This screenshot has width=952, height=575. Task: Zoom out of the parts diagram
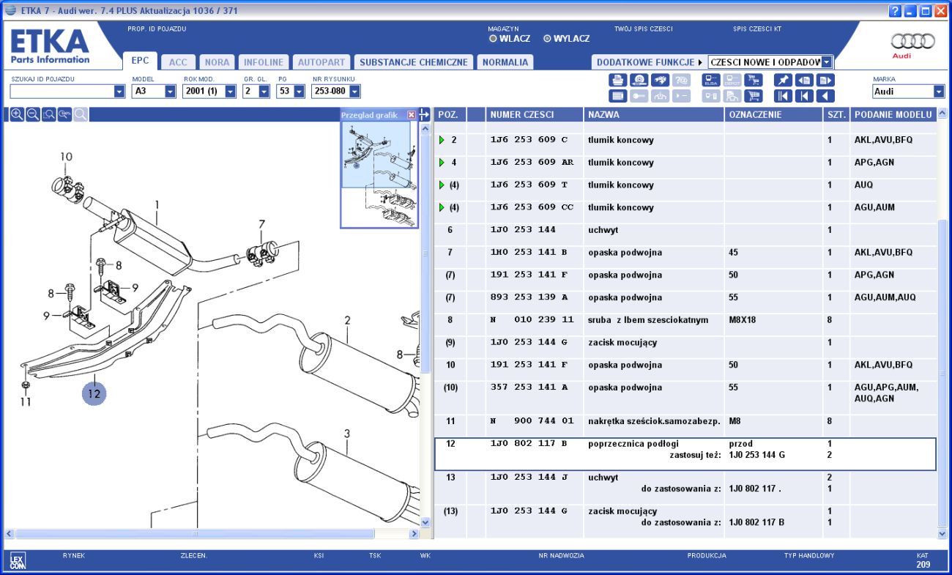pos(33,114)
